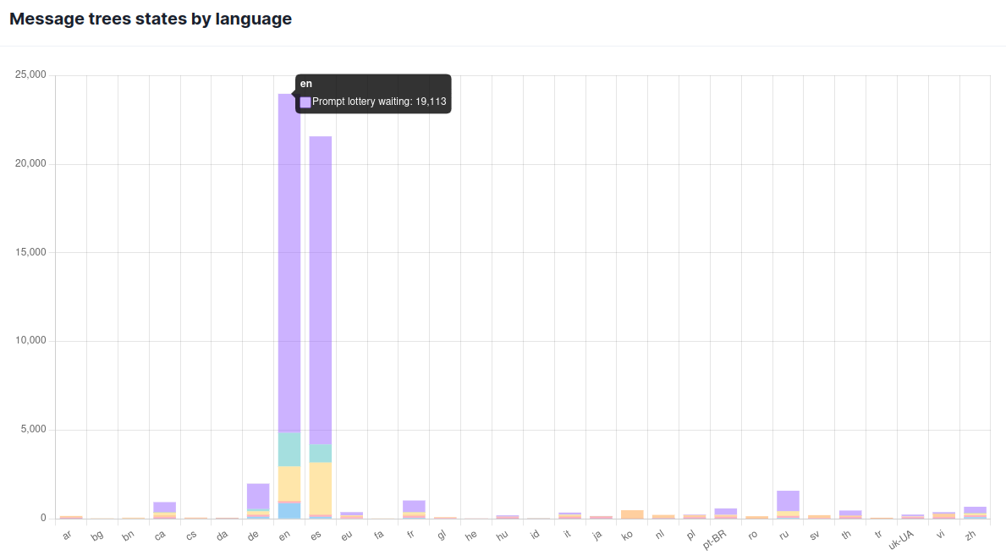Click the 'it' x-axis label

click(567, 533)
